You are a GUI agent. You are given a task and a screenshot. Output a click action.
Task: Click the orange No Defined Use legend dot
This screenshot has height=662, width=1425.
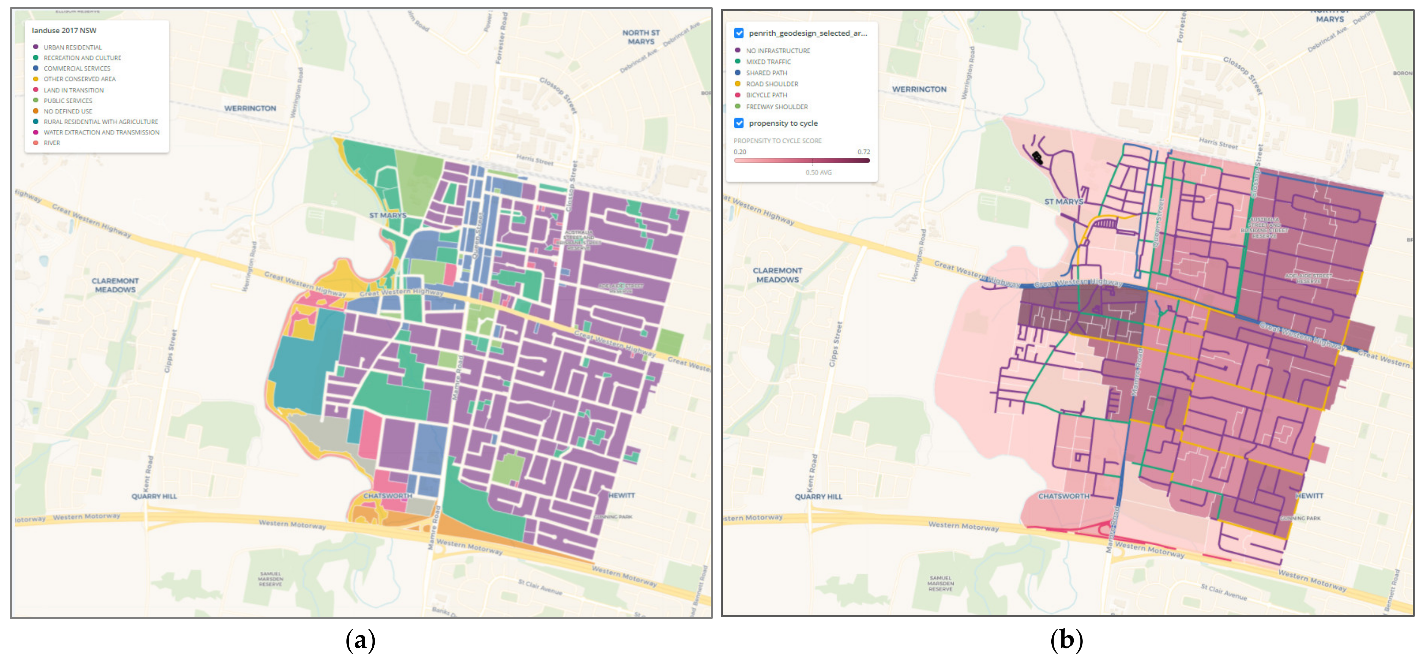(x=36, y=111)
